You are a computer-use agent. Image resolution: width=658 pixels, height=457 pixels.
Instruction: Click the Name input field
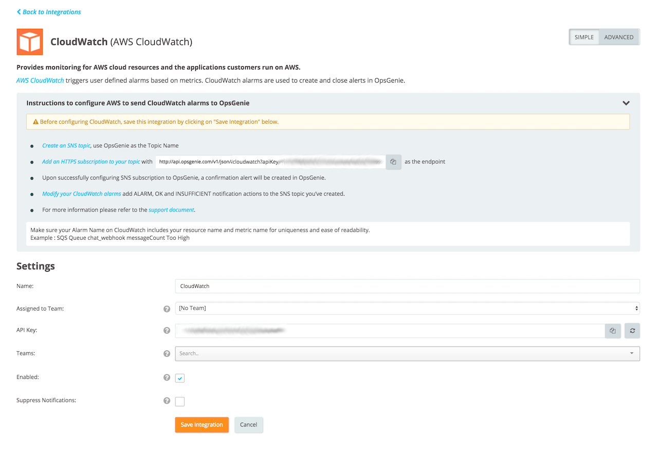pyautogui.click(x=408, y=286)
